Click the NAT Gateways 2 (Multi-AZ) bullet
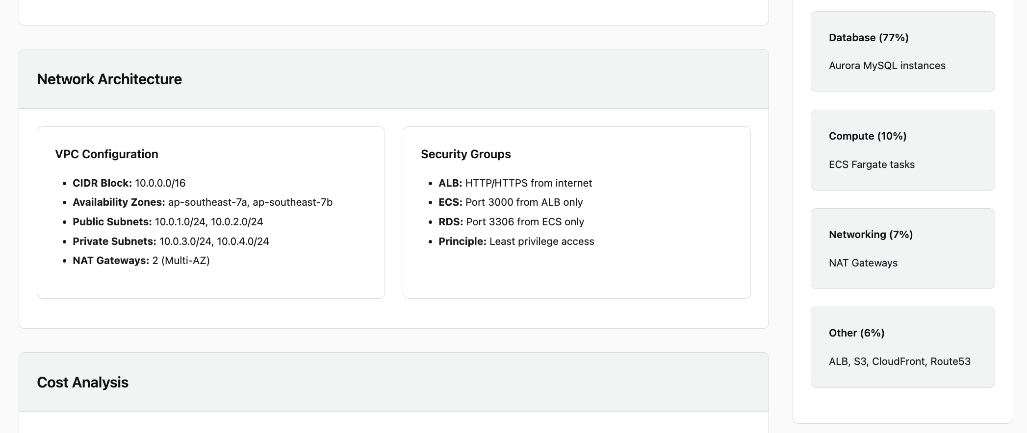Viewport: 1027px width, 433px height. point(141,261)
